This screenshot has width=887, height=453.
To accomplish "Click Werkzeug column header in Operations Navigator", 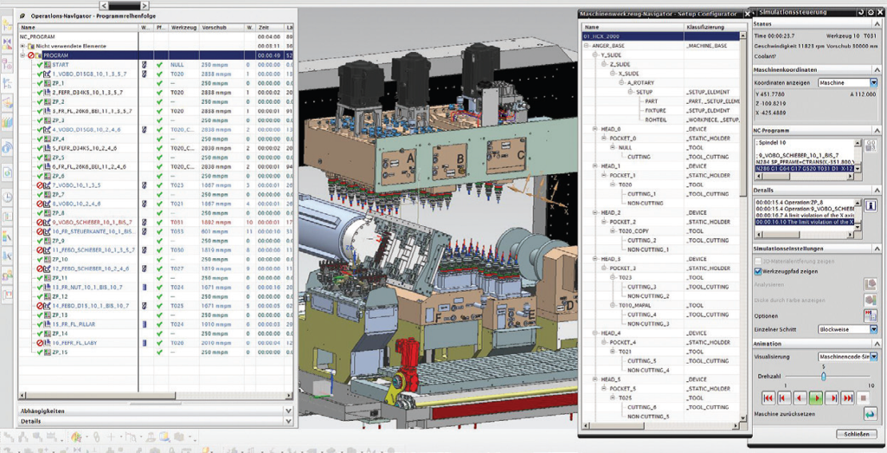I will click(x=183, y=26).
